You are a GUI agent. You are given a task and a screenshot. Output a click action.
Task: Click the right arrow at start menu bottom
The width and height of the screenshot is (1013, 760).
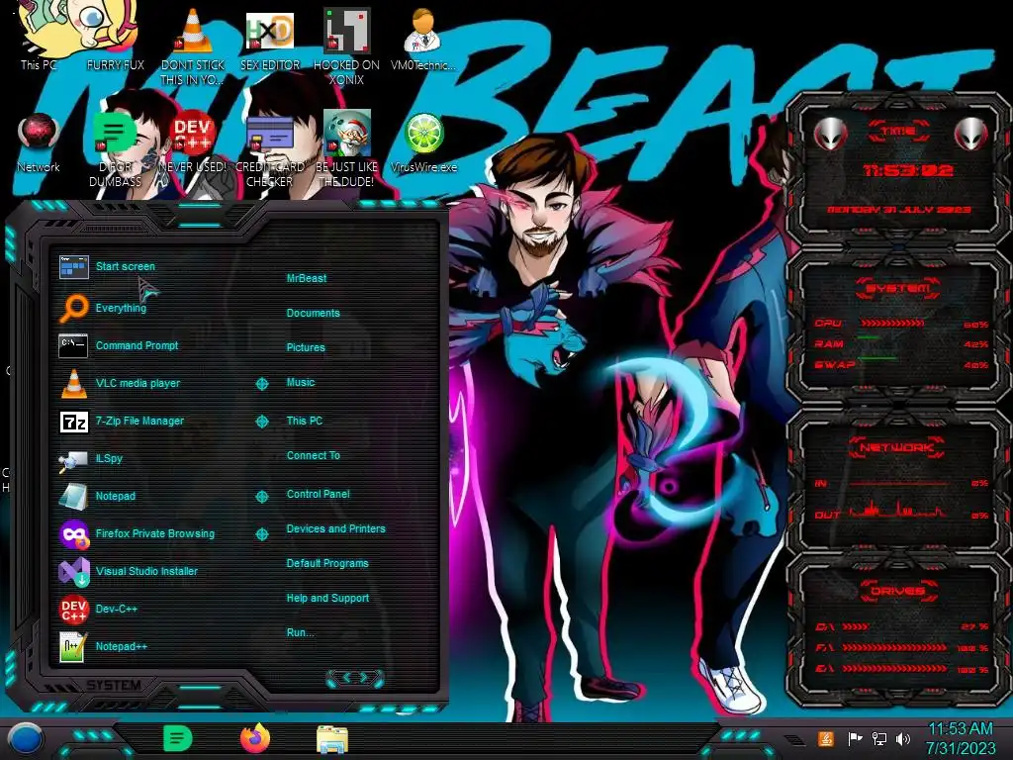pyautogui.click(x=366, y=677)
